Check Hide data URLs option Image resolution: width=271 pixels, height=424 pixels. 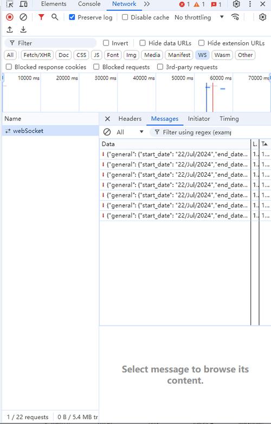pos(143,43)
